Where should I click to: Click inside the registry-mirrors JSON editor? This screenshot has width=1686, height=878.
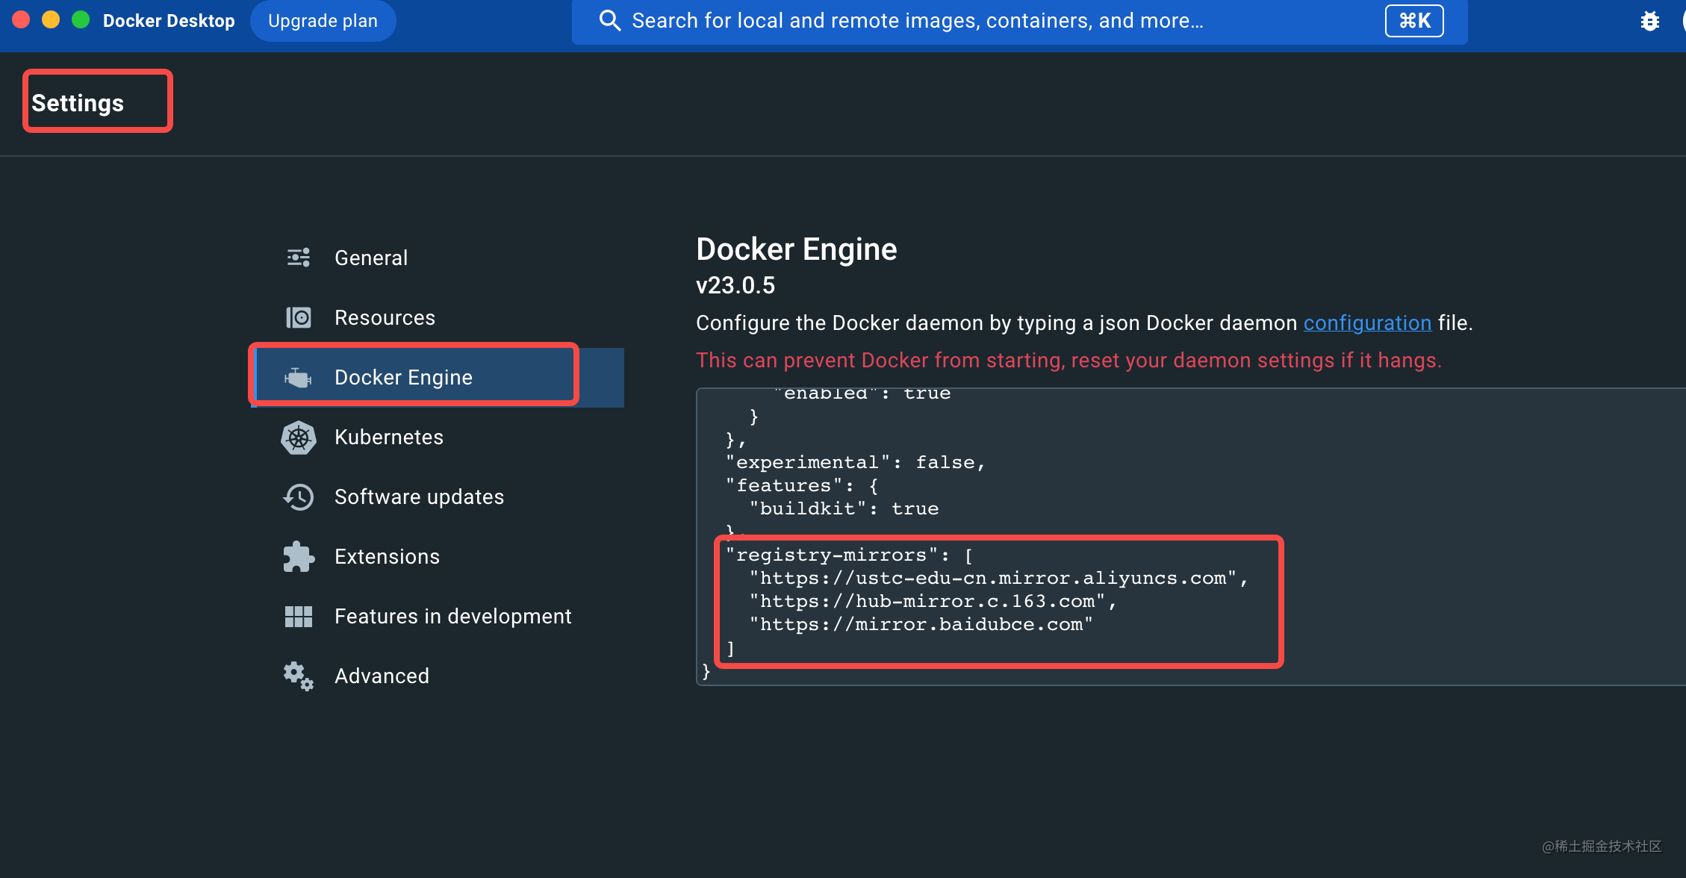click(x=998, y=601)
